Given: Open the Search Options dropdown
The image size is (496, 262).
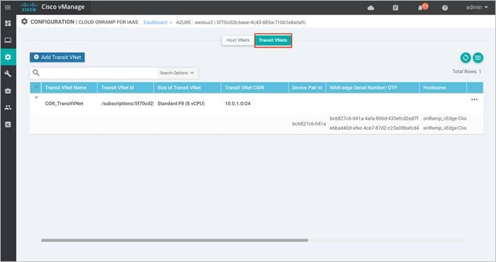Looking at the screenshot, I should pos(177,73).
